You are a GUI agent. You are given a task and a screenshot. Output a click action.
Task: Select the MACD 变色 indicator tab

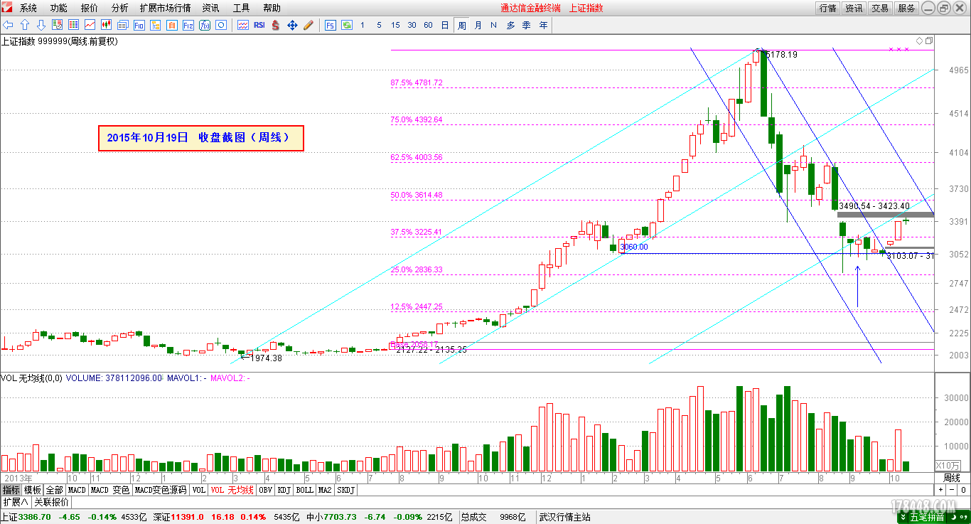click(110, 490)
